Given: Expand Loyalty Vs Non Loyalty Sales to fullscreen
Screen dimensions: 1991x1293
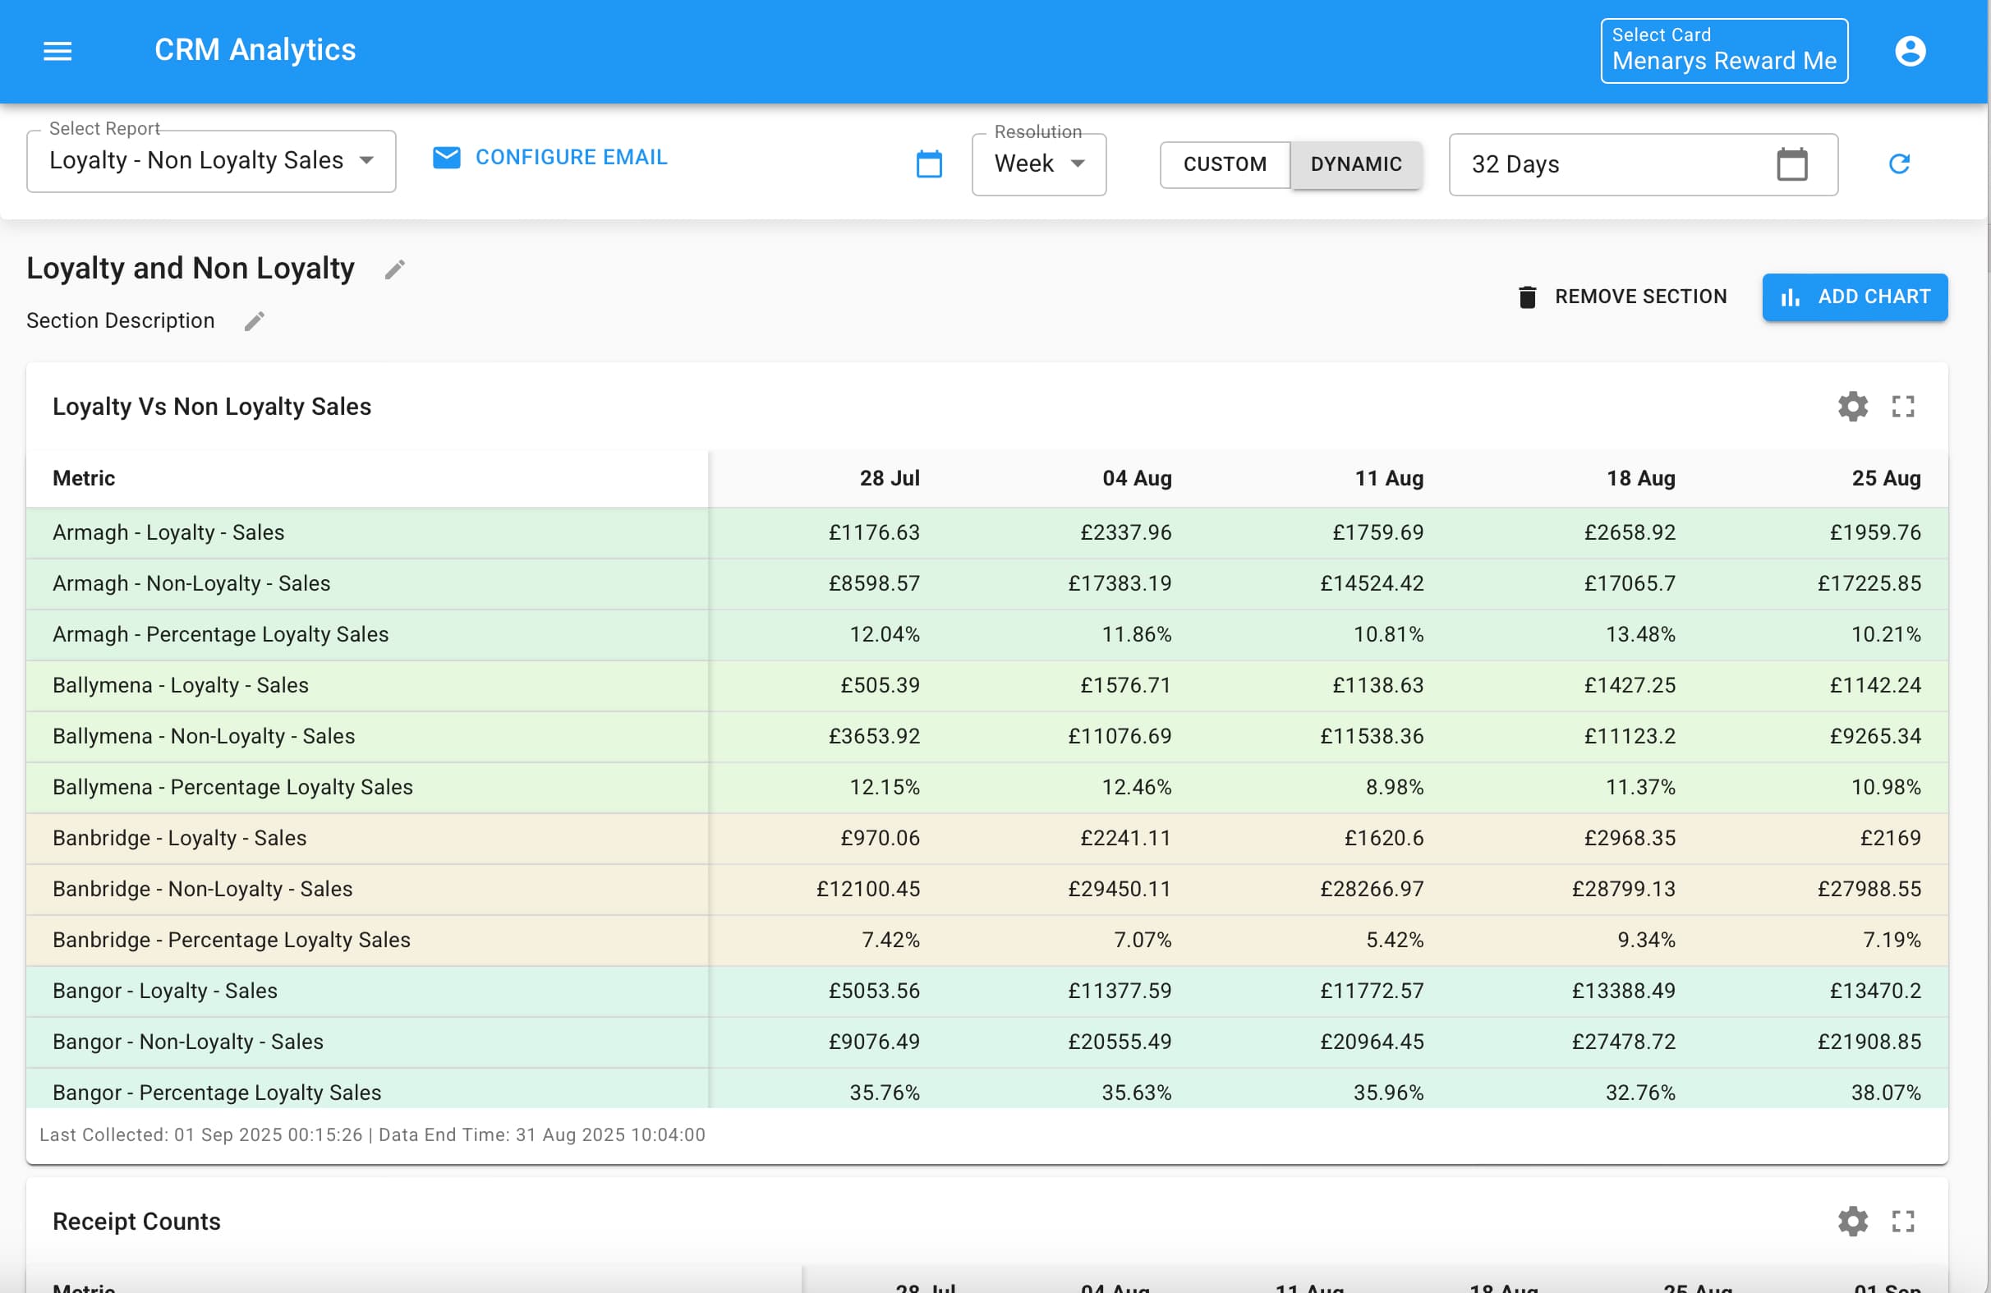Looking at the screenshot, I should [x=1902, y=407].
